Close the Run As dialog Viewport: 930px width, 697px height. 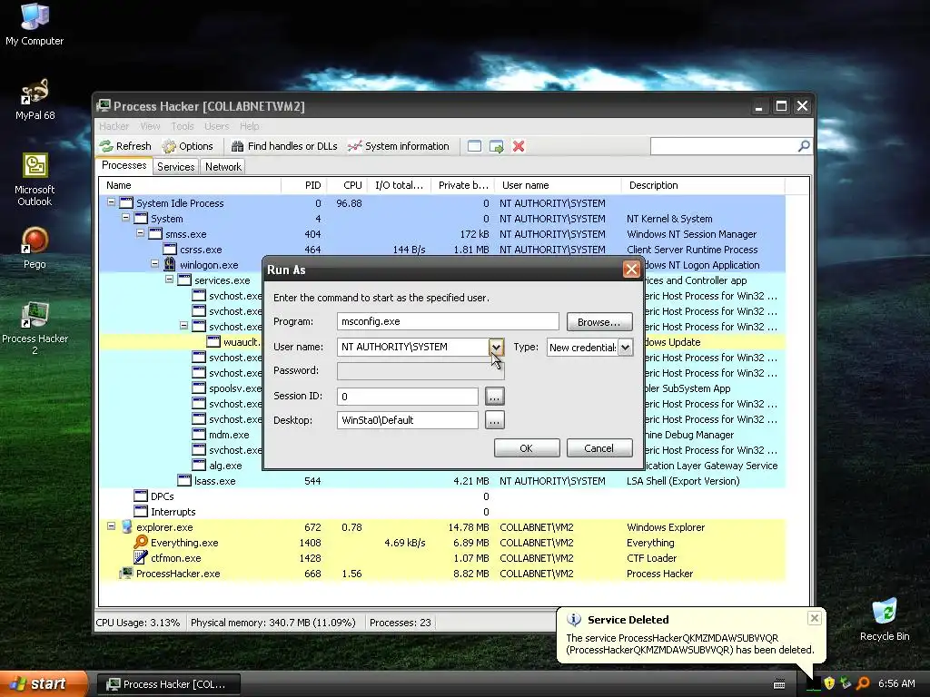tap(631, 270)
